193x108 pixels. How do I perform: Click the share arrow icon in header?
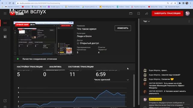[147, 13]
